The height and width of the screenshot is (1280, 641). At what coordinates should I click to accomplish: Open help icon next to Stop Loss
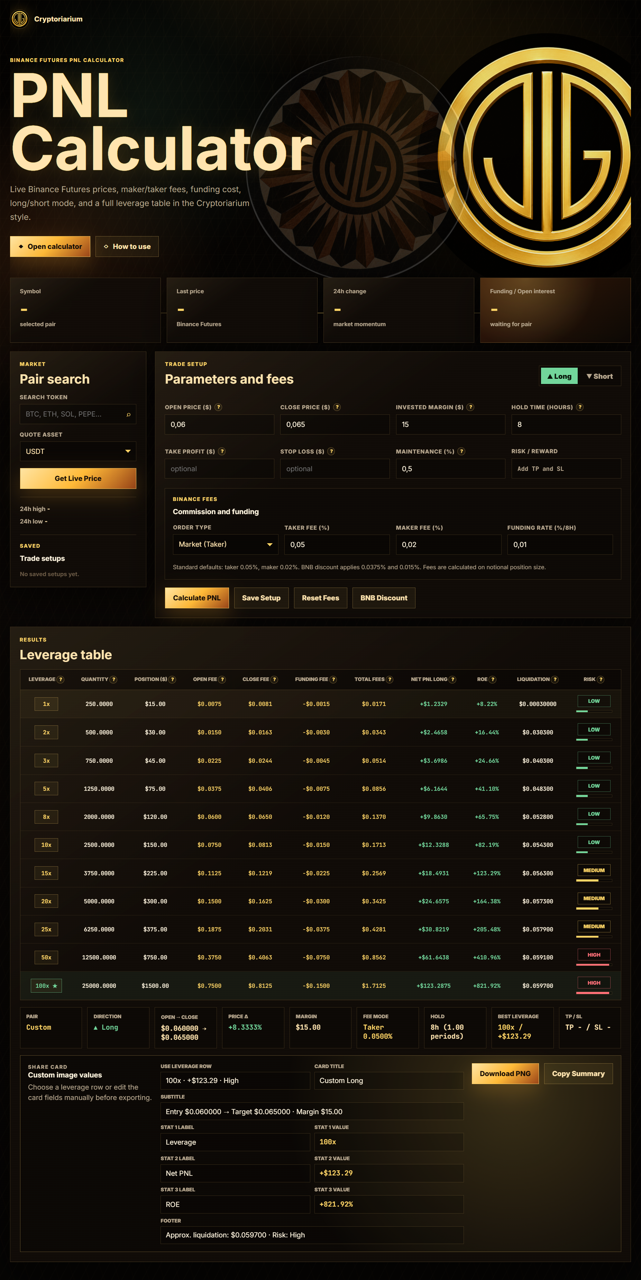click(x=331, y=451)
